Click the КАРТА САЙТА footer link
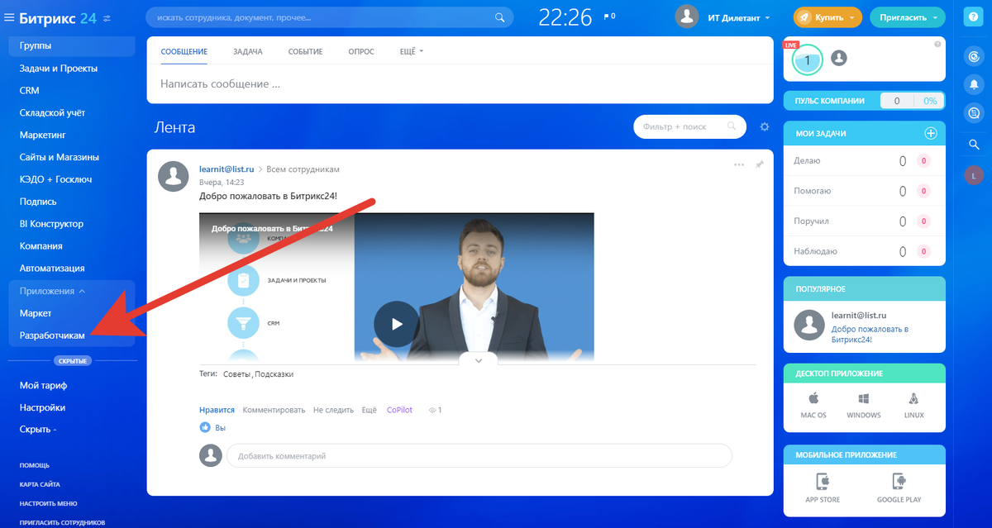The width and height of the screenshot is (992, 528). tap(40, 484)
